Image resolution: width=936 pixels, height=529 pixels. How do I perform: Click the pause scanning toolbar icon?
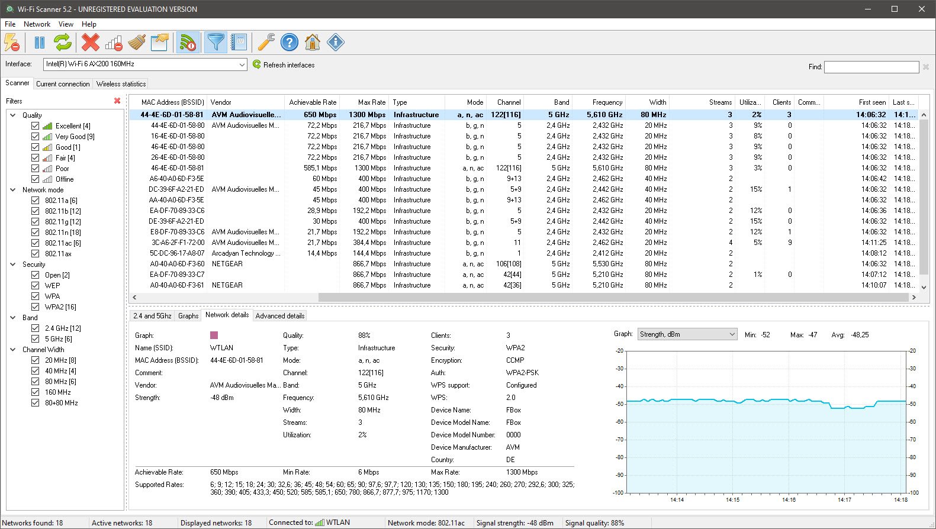(40, 43)
